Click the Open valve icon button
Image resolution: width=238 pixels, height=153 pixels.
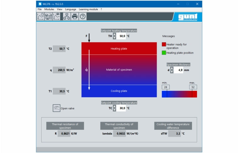click(56, 108)
